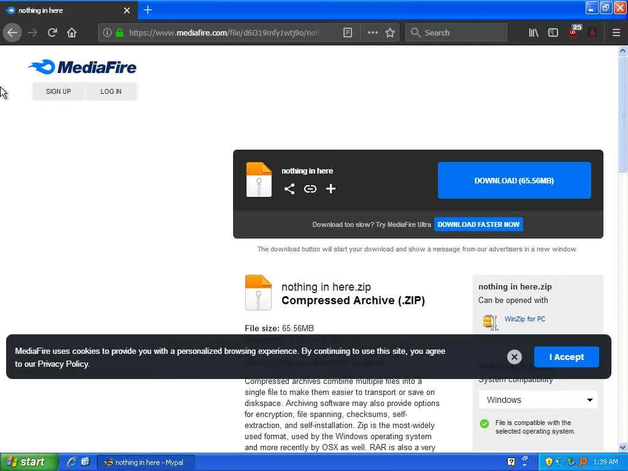Click the green padlock security icon
This screenshot has height=471, width=628.
pos(120,33)
